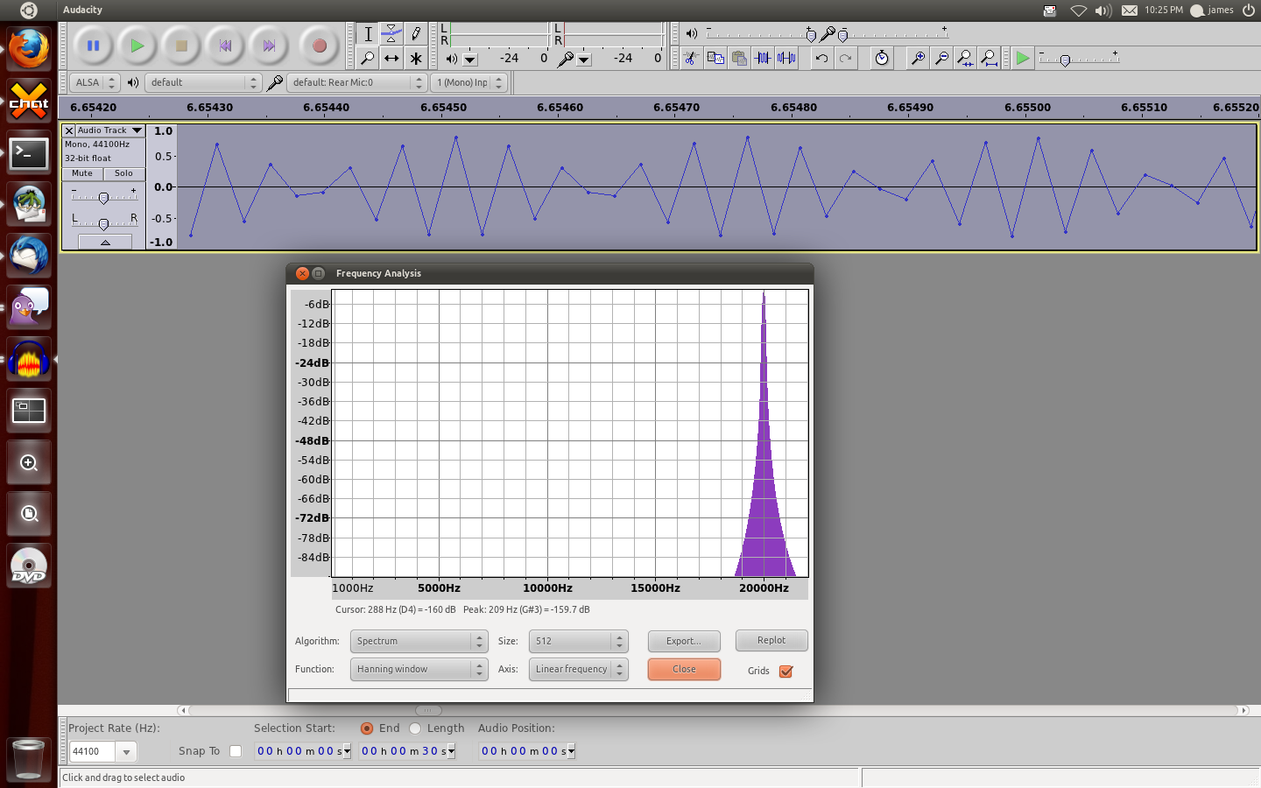The width and height of the screenshot is (1261, 788).
Task: Select the Length radio button
Action: [x=416, y=728]
